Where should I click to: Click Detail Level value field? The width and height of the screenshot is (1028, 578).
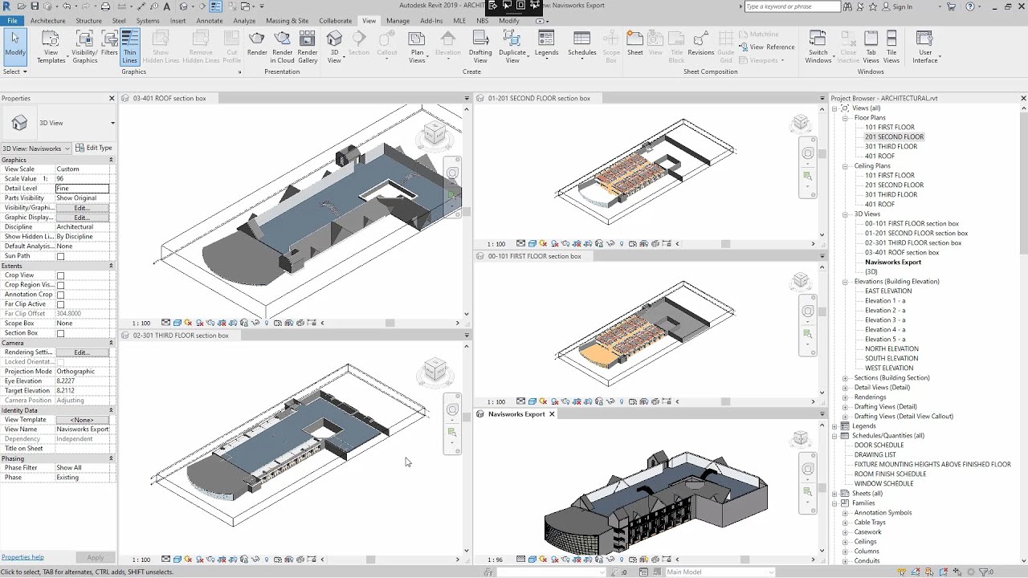[82, 189]
